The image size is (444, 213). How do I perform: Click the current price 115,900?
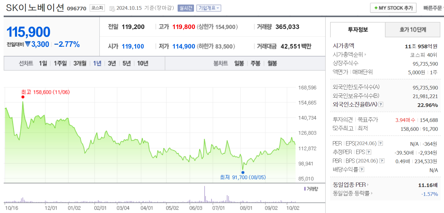[28, 32]
